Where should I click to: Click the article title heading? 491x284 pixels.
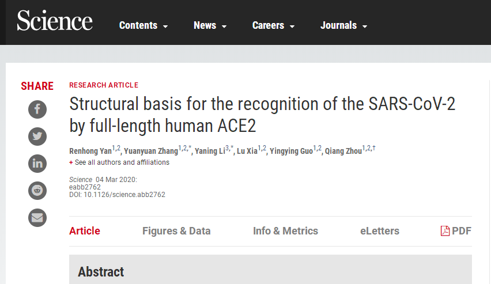tap(262, 115)
